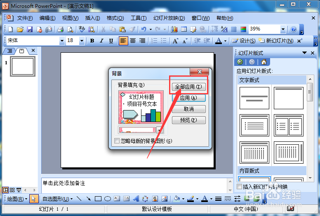Check the show-when-inserting-new-slides box
Viewport: 320px width, 216px height.
click(239, 186)
